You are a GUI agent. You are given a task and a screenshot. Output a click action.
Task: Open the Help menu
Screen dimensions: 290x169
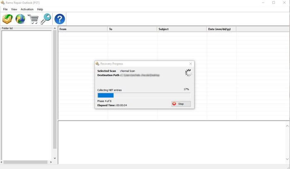(x=40, y=9)
